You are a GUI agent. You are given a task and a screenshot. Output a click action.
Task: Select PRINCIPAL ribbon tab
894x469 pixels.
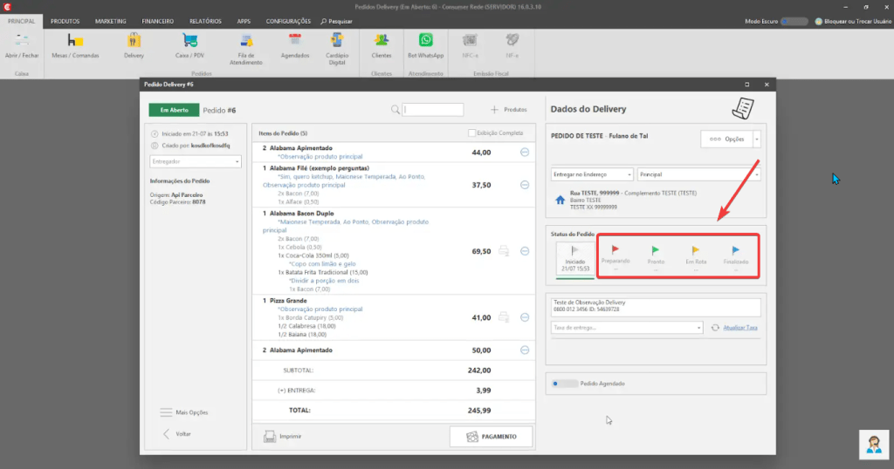(x=21, y=21)
